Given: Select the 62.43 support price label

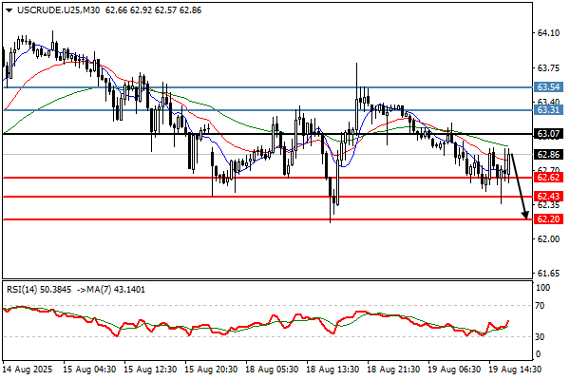Looking at the screenshot, I should pyautogui.click(x=548, y=197).
